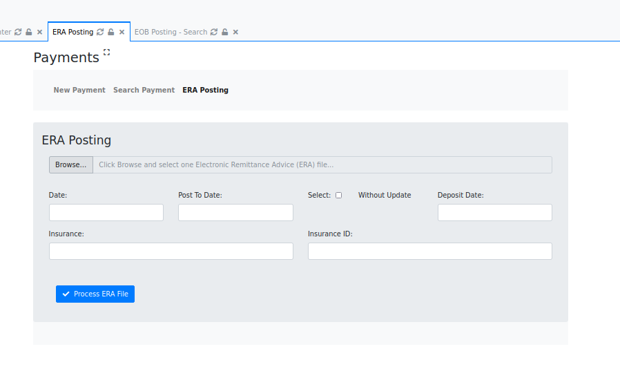Close the EOB Posting - Search tab
Image resolution: width=620 pixels, height=378 pixels.
click(x=235, y=32)
